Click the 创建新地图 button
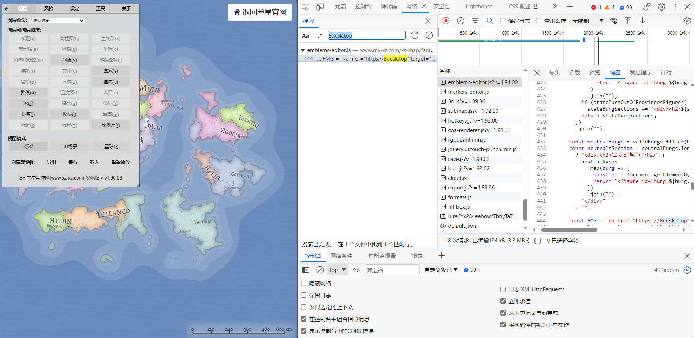Viewport: 694px width, 338px height. (23, 162)
